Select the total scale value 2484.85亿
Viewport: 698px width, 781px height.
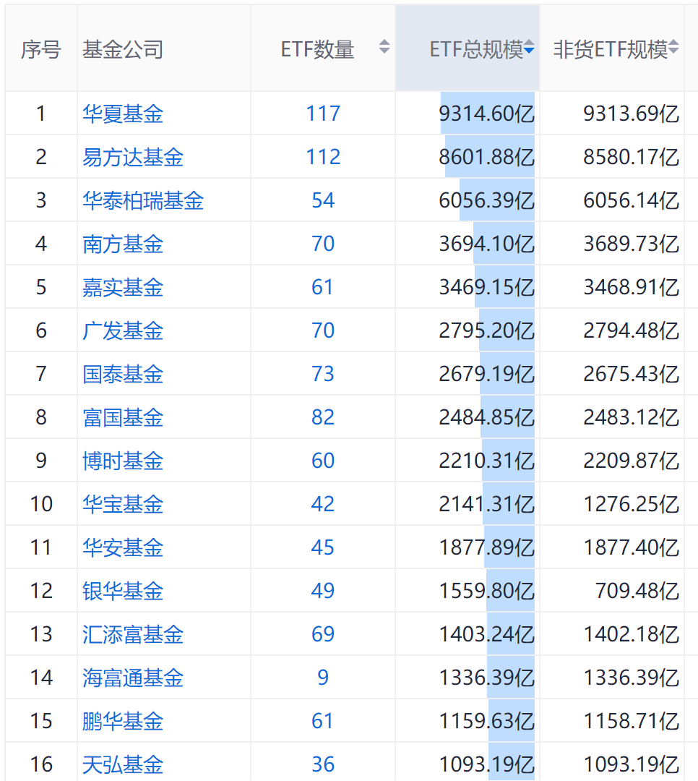coord(486,417)
